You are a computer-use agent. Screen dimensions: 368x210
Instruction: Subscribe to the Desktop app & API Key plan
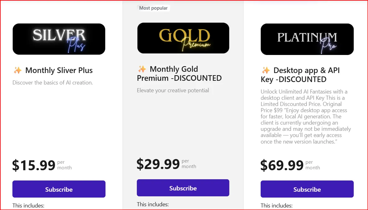click(x=307, y=189)
